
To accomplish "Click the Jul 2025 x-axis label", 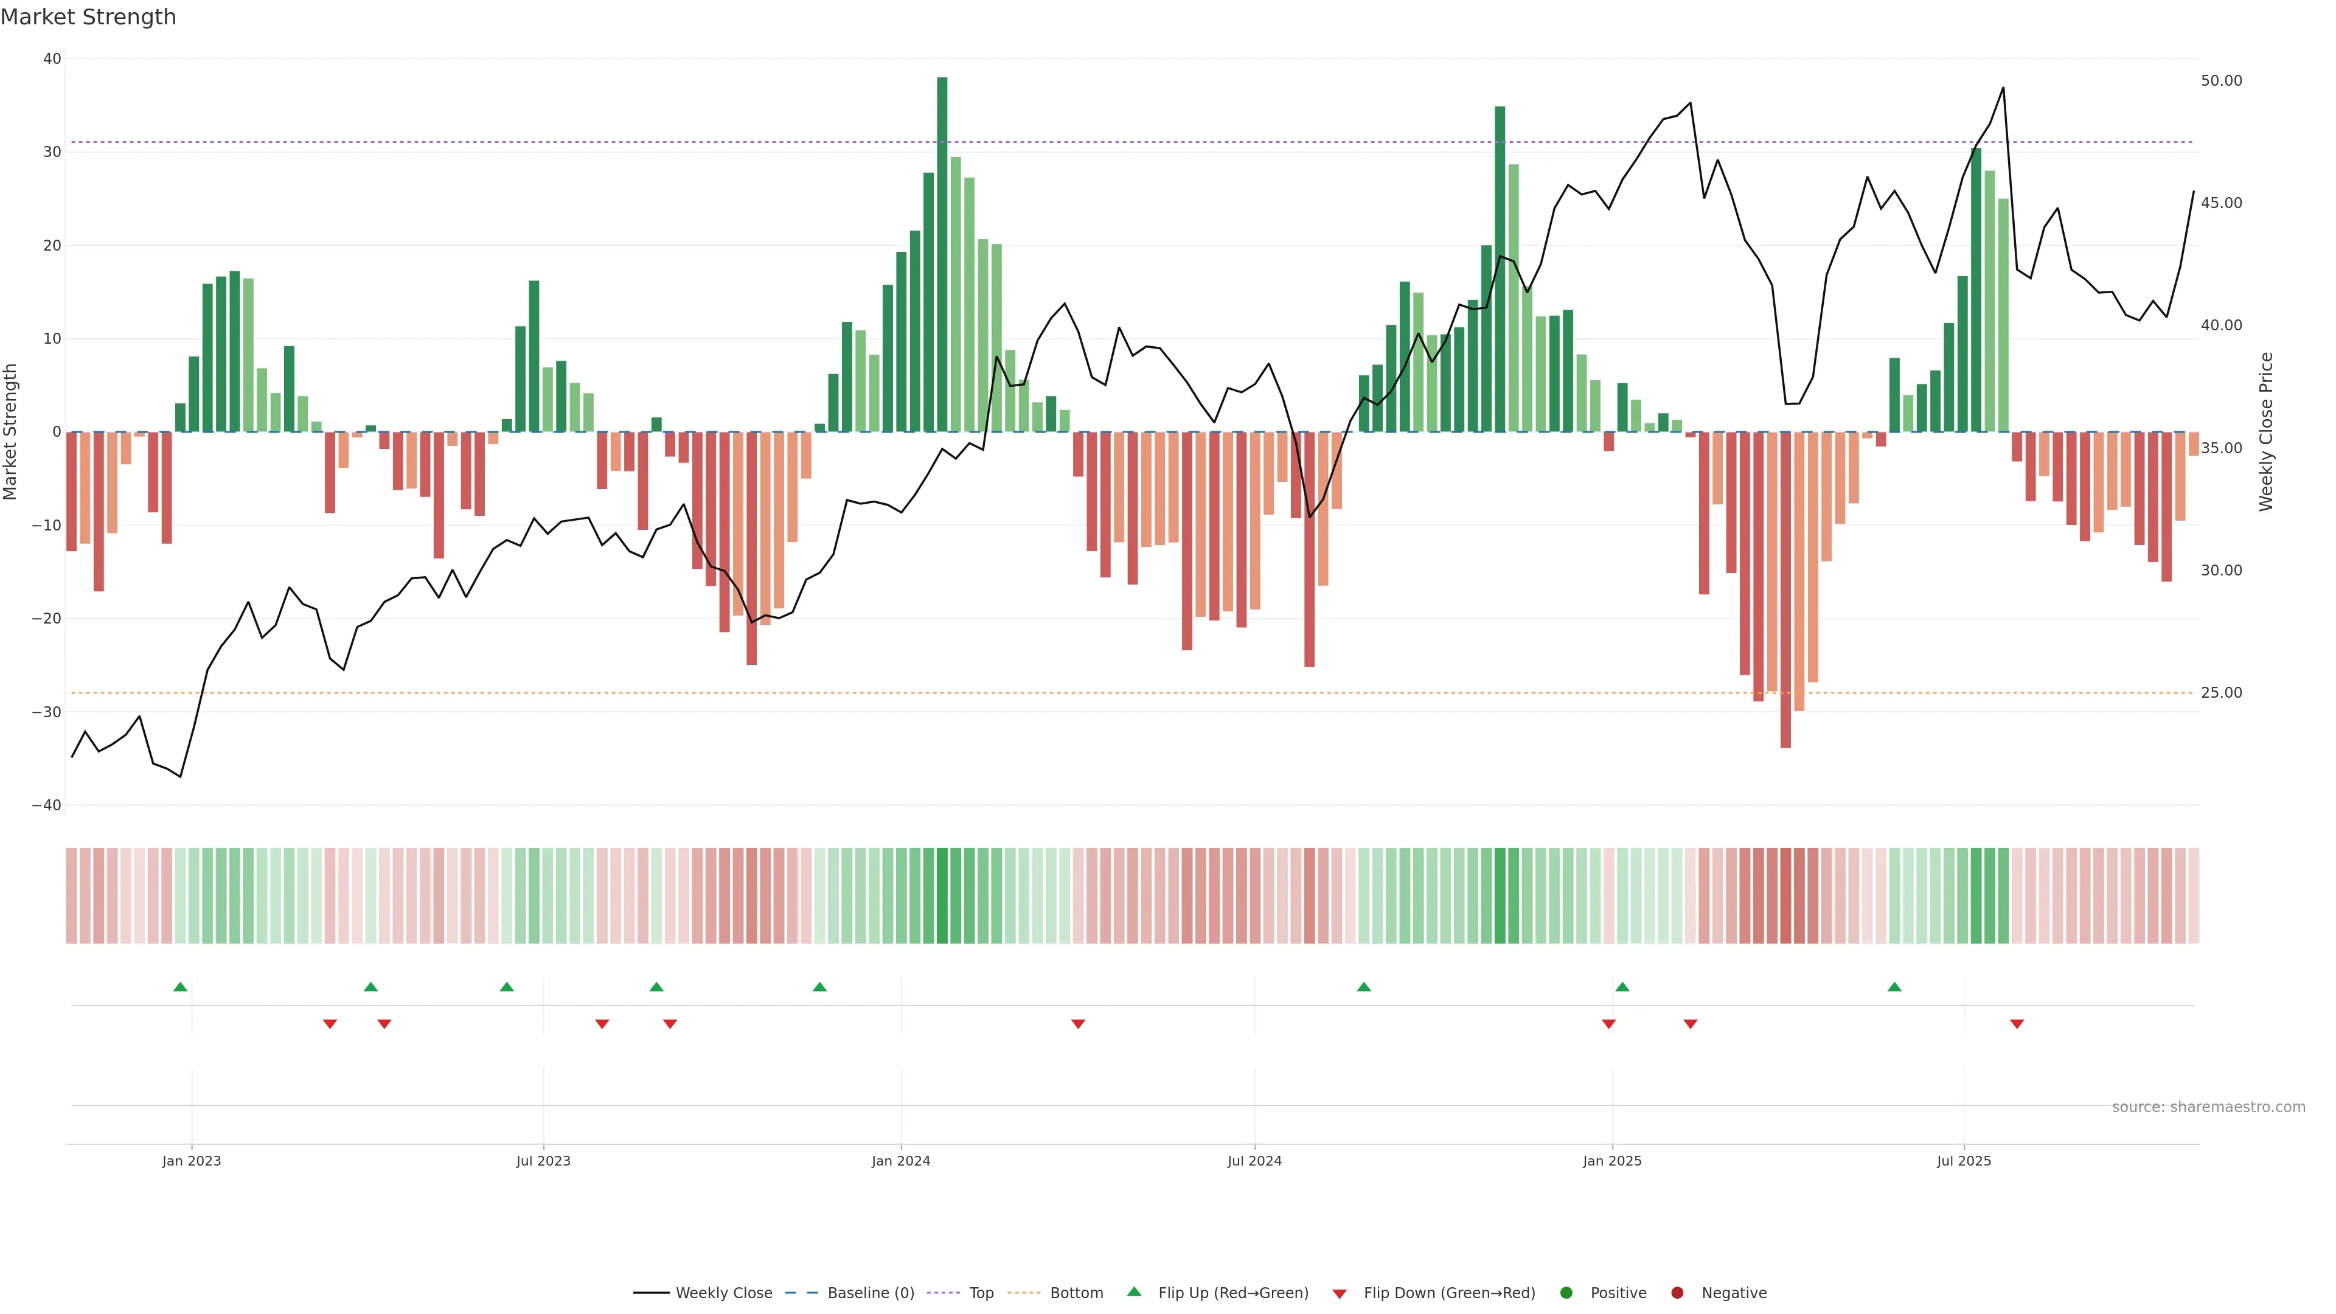I will click(1963, 1161).
